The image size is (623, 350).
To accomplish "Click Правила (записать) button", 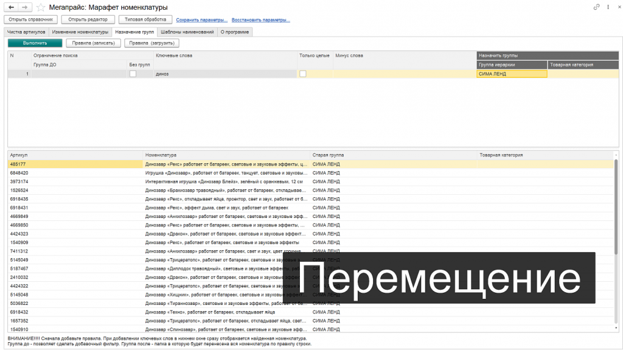I will (93, 43).
